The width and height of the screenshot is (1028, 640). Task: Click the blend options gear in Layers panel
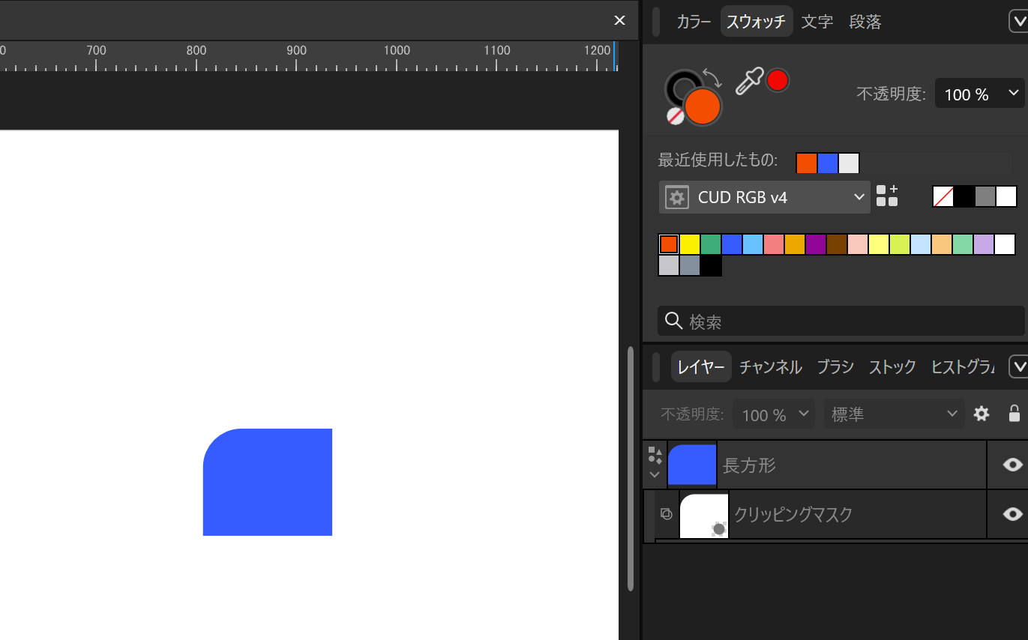pyautogui.click(x=981, y=413)
